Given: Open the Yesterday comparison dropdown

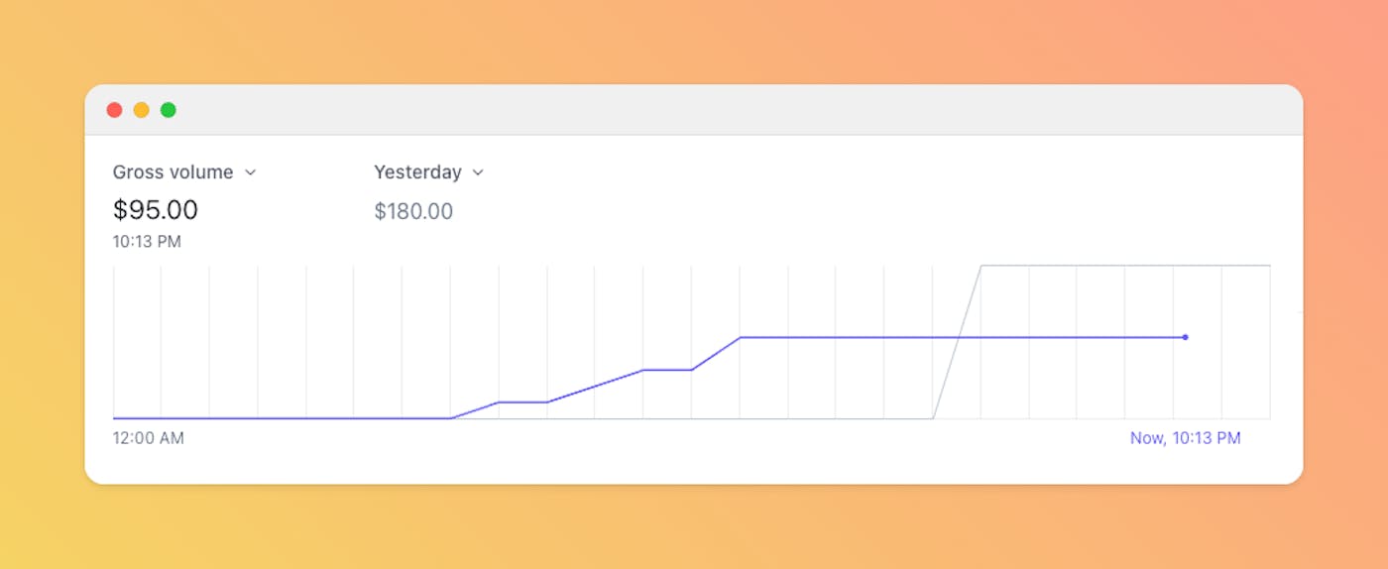Looking at the screenshot, I should [x=417, y=172].
